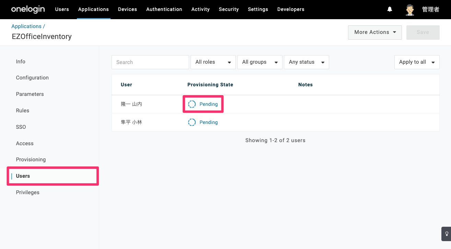Click the Applications breadcrumb link
451x249 pixels.
click(x=26, y=26)
